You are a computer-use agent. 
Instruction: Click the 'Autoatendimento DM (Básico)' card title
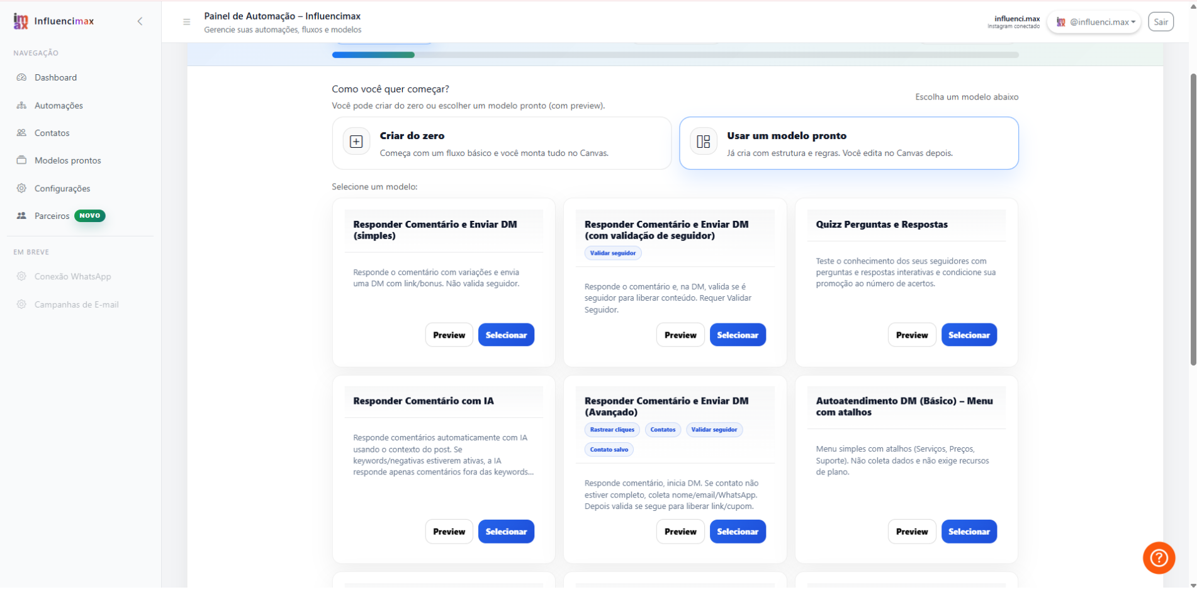pos(904,406)
